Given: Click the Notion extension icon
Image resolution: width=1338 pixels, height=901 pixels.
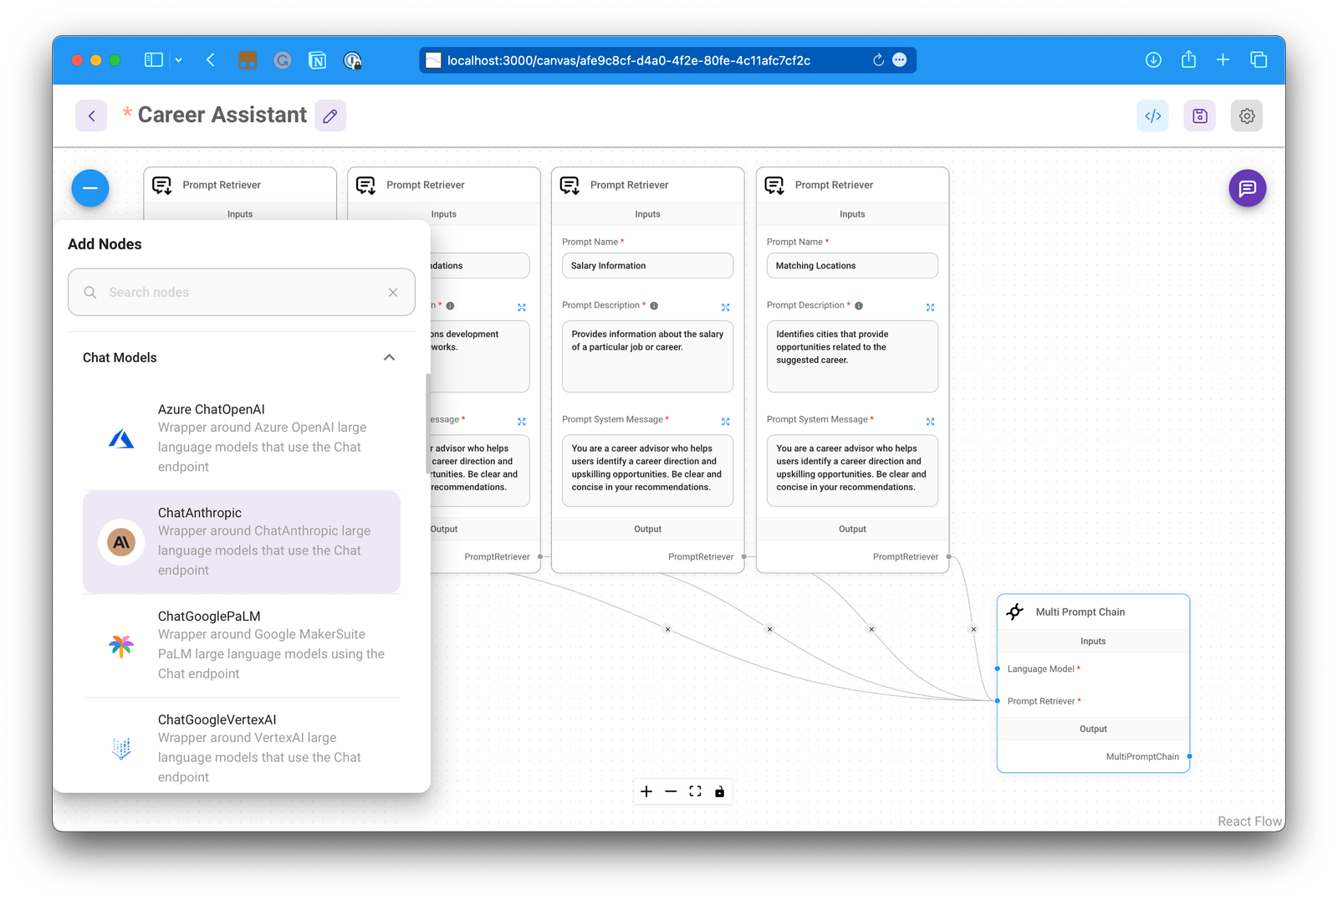Looking at the screenshot, I should tap(317, 60).
